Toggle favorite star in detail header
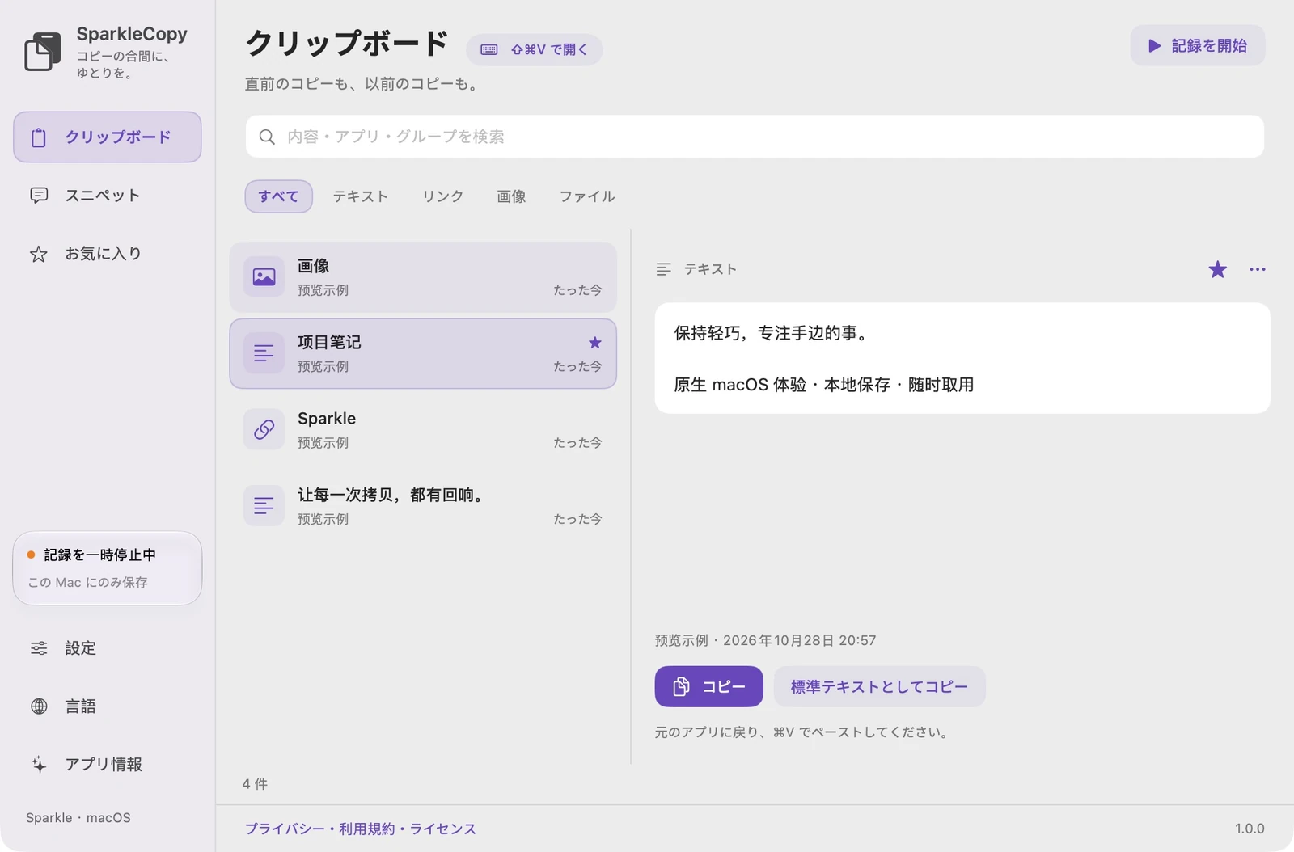Screen dimensions: 1294x852 pyautogui.click(x=1217, y=269)
